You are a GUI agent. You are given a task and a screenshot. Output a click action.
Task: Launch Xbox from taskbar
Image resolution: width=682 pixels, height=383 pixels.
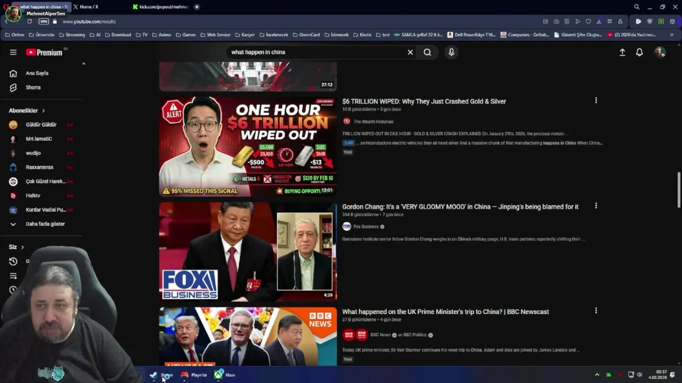click(225, 375)
